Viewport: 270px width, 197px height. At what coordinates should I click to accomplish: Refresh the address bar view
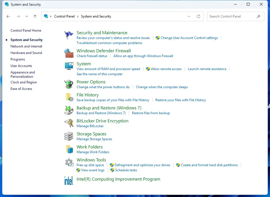point(199,16)
